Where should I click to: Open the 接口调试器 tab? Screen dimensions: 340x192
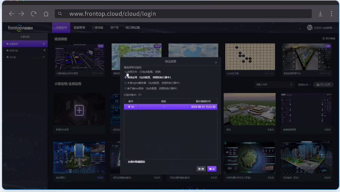[x=133, y=28]
